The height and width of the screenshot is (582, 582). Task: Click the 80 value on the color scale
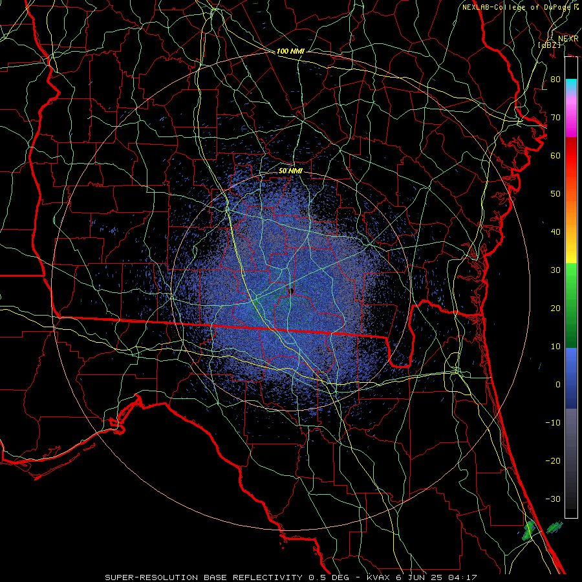[x=555, y=80]
